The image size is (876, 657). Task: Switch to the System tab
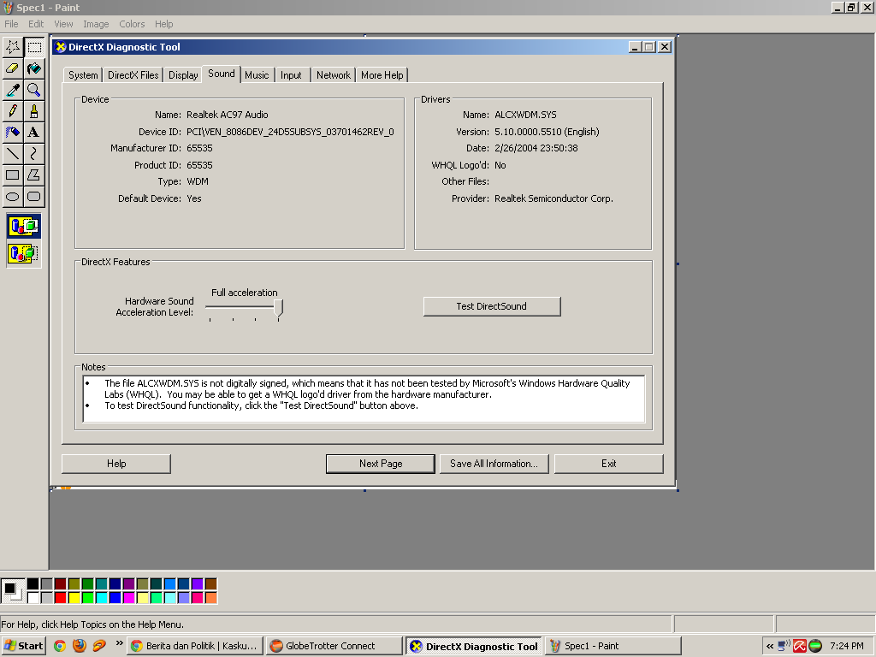point(83,75)
